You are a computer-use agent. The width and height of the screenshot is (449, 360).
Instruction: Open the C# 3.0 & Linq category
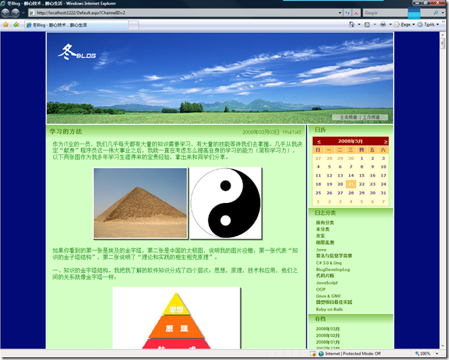(329, 263)
